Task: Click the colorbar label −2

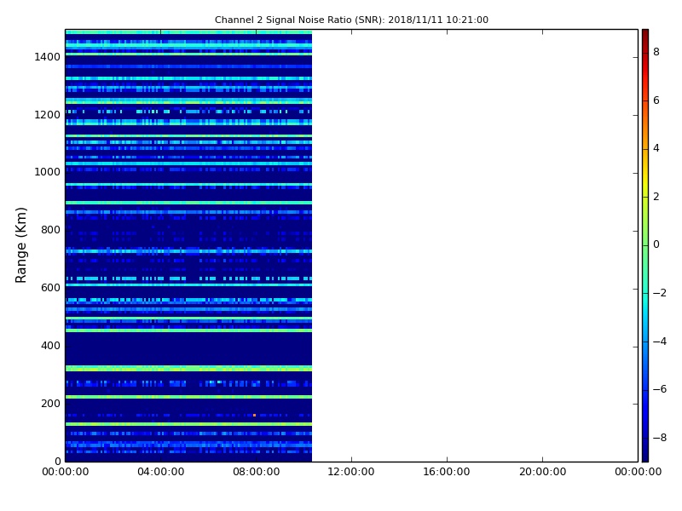Action: pos(660,293)
